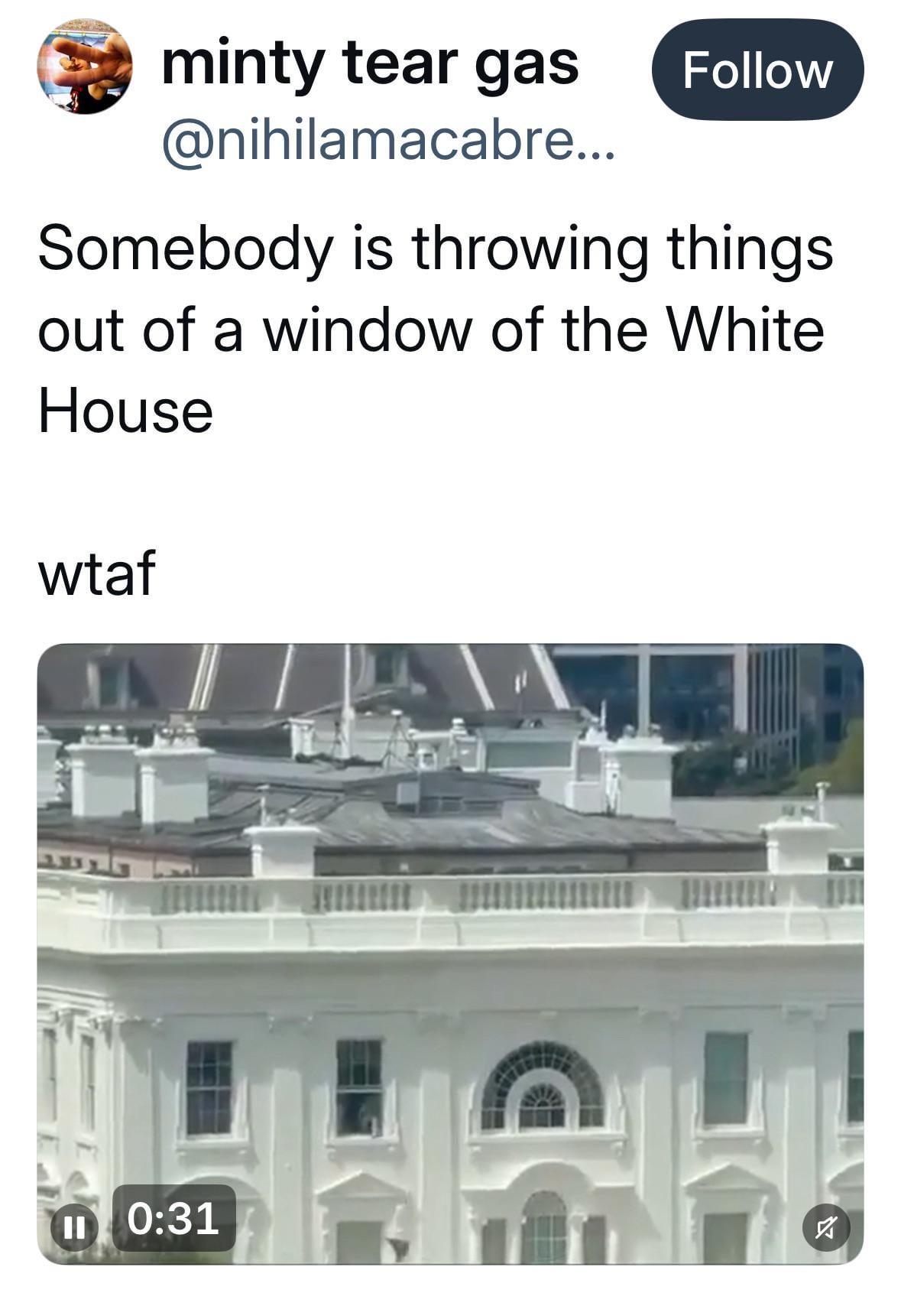
Task: Click the 0:31 remaining time label
Action: 173,1218
